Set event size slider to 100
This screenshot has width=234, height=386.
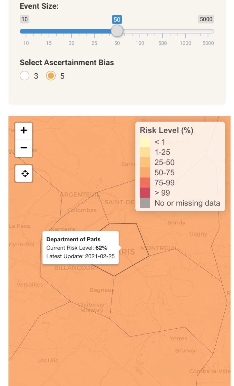click(140, 31)
